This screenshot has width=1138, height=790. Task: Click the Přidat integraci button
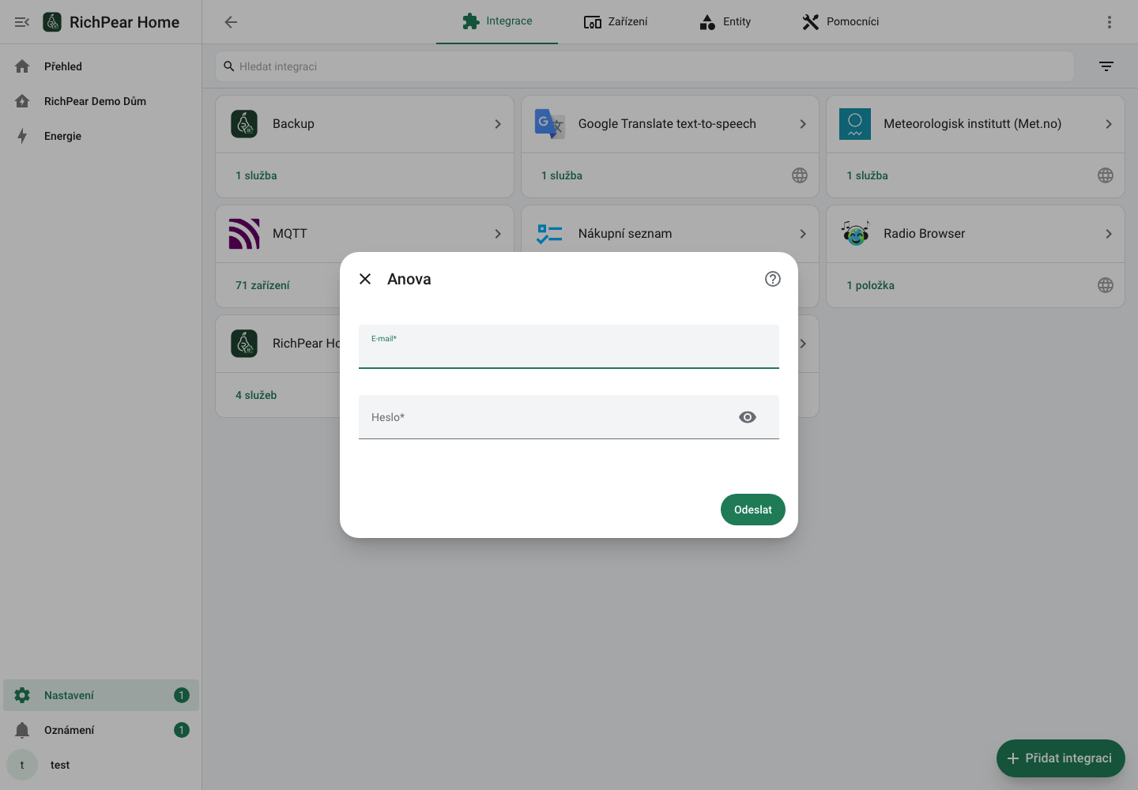[1061, 758]
